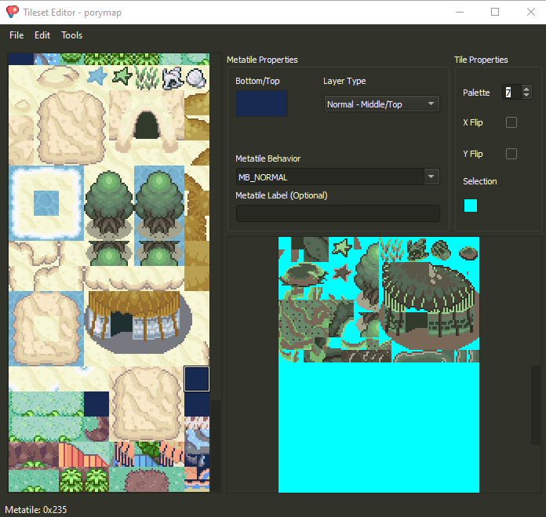Image resolution: width=546 pixels, height=517 pixels.
Task: Select the water pond sand metatile
Action: [x=45, y=202]
